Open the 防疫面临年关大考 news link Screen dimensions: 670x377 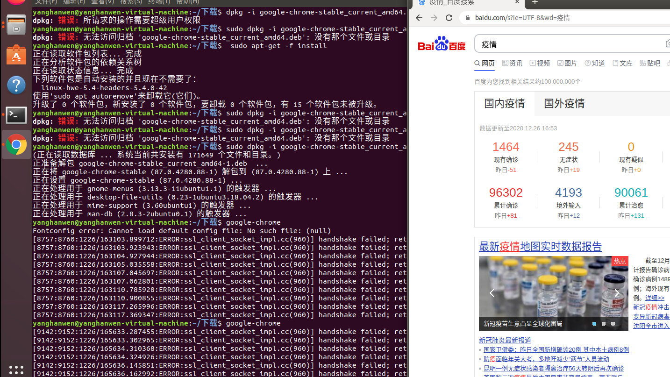click(x=546, y=359)
